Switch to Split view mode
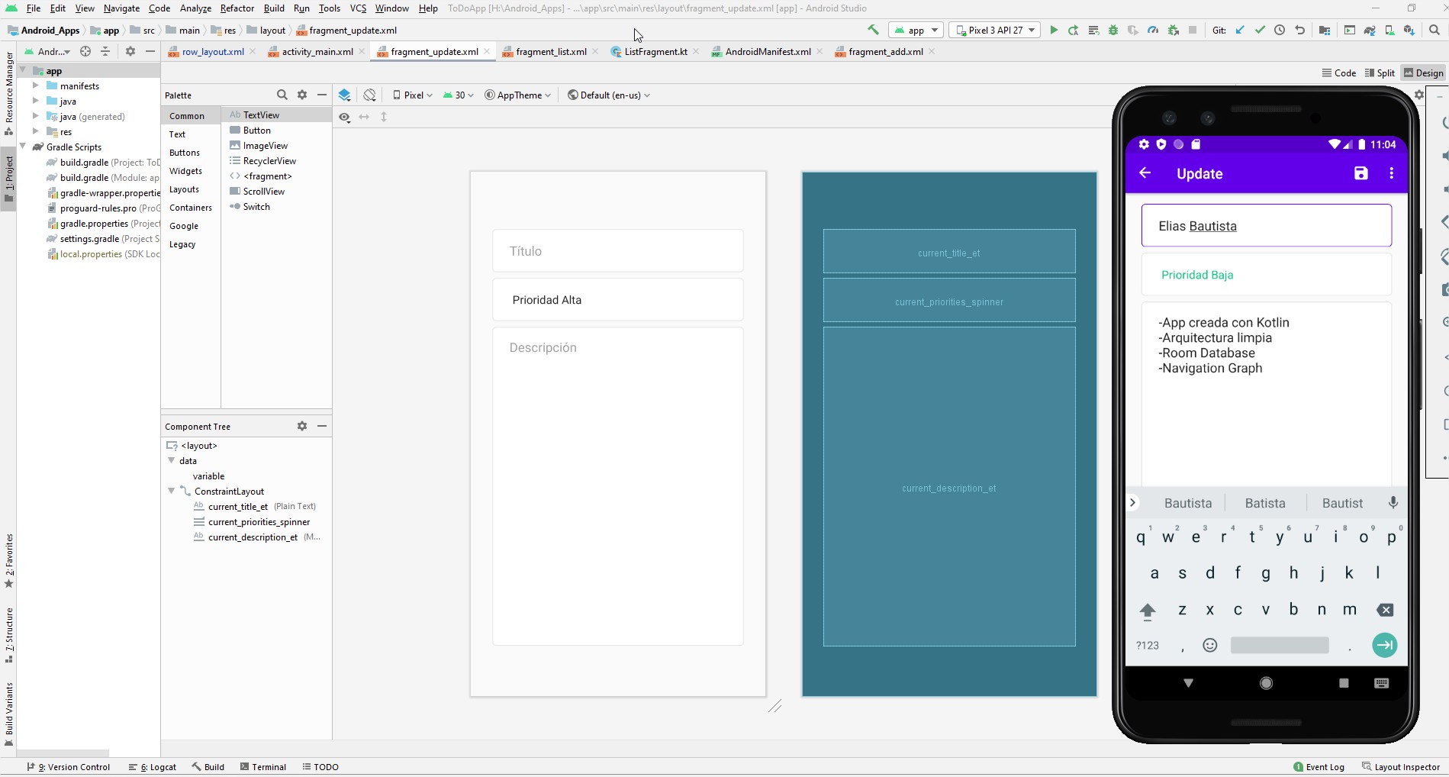The width and height of the screenshot is (1449, 777). 1380,73
